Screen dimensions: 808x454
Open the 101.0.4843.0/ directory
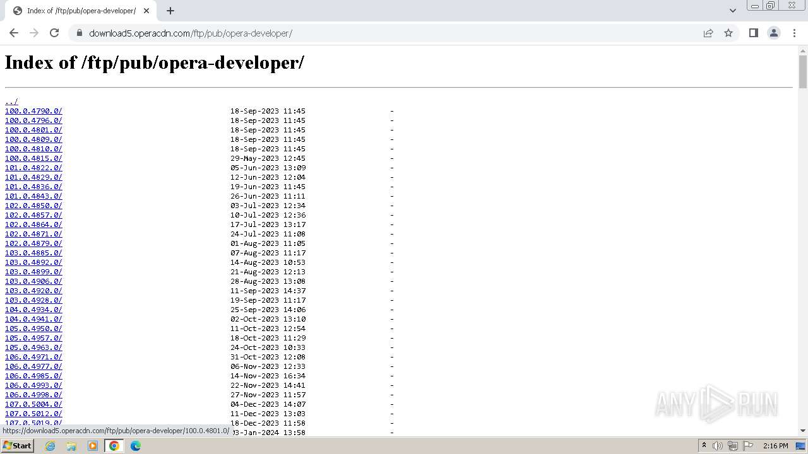tap(33, 196)
